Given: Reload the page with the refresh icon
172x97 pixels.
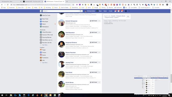Looking at the screenshot, I should coord(8,5).
